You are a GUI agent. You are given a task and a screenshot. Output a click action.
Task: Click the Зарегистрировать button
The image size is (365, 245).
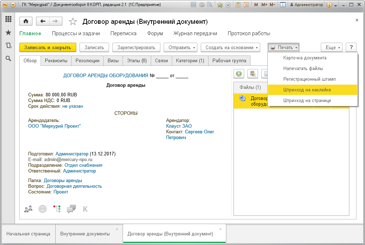[136, 47]
